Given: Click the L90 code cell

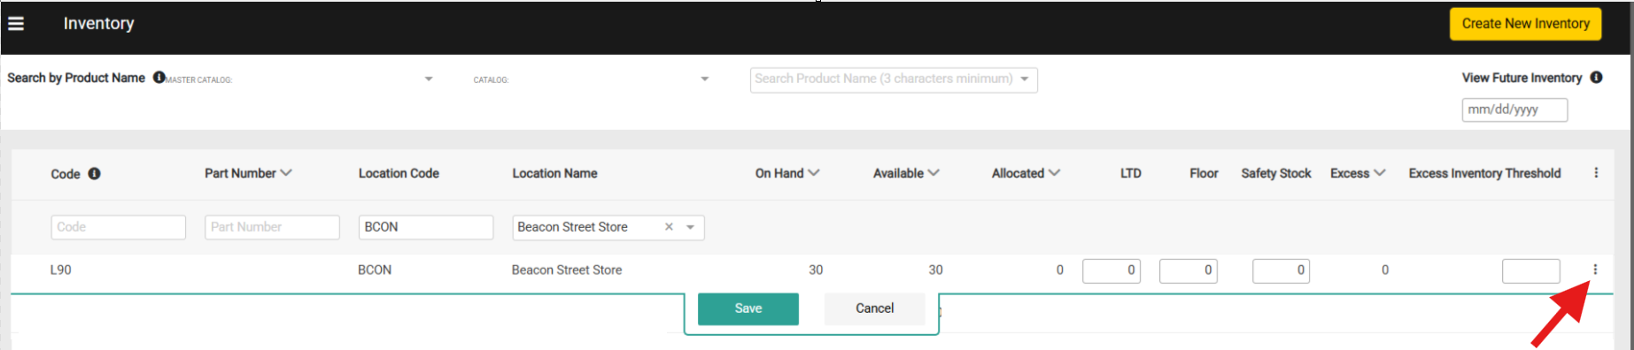Looking at the screenshot, I should 60,270.
